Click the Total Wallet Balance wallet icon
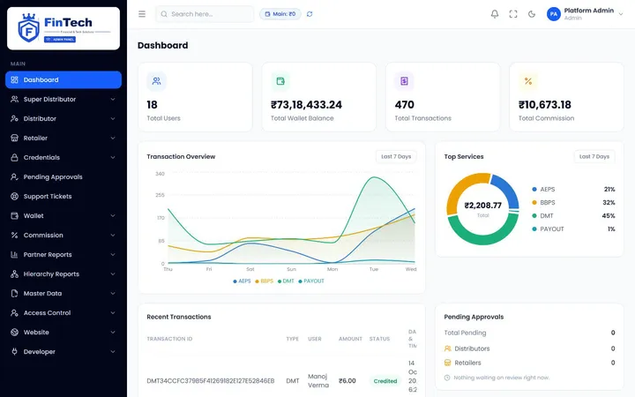The height and width of the screenshot is (397, 635). (280, 81)
